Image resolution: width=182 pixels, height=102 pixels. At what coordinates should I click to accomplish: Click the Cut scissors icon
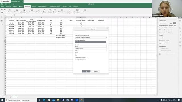tap(5, 10)
